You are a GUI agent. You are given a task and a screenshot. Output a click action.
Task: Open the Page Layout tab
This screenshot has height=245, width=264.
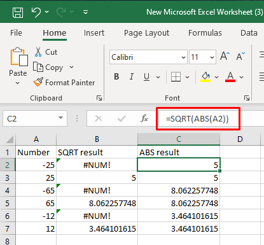[x=146, y=33]
